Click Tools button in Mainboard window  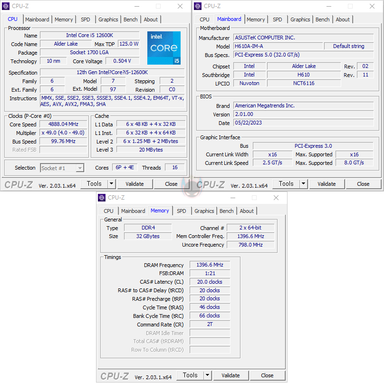286,184
